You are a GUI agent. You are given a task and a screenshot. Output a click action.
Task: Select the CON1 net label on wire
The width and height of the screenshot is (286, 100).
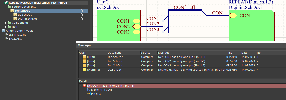pyautogui.click(x=153, y=18)
